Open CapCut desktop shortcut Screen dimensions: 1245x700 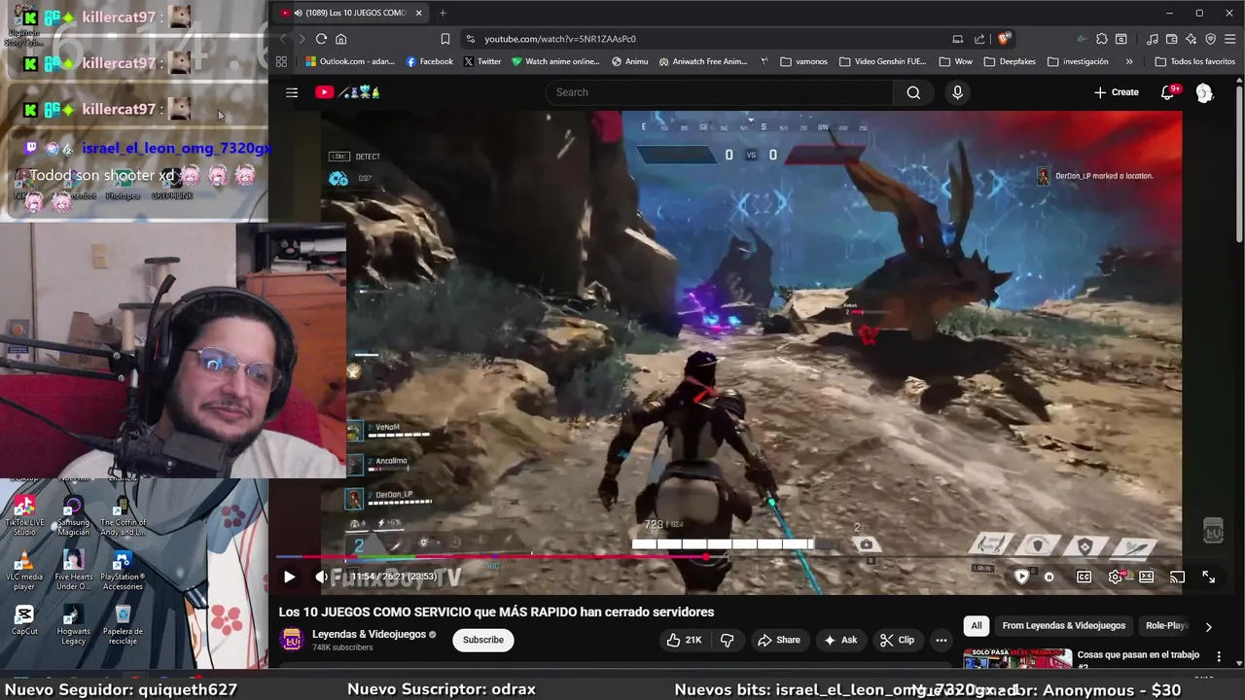tap(24, 619)
